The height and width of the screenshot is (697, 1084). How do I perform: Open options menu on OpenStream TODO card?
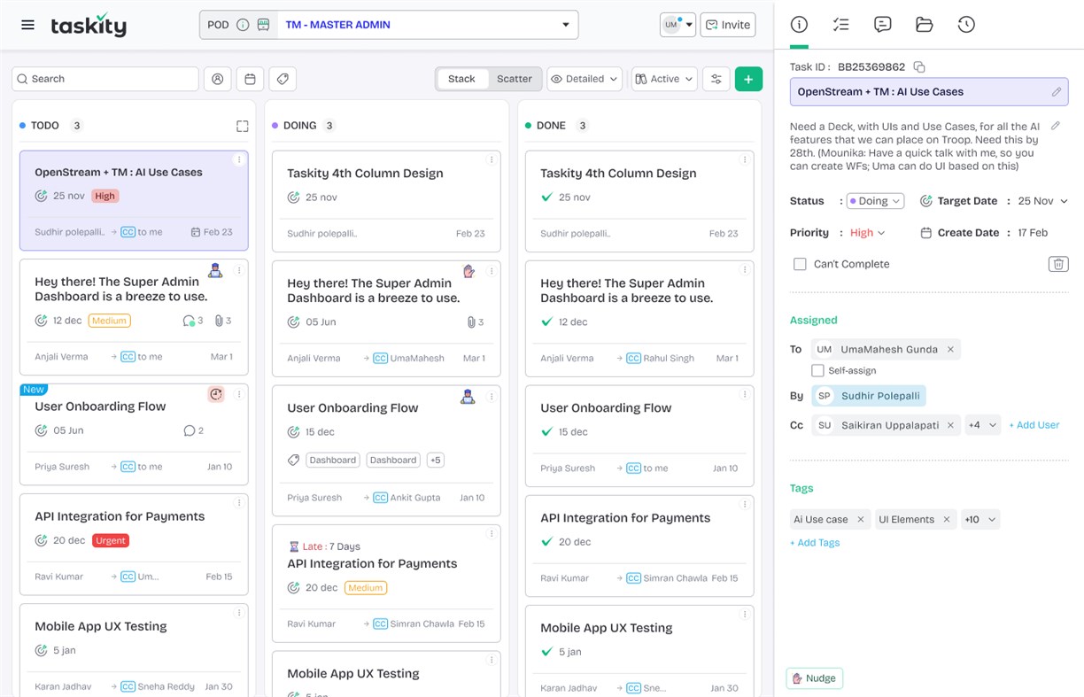click(x=239, y=159)
